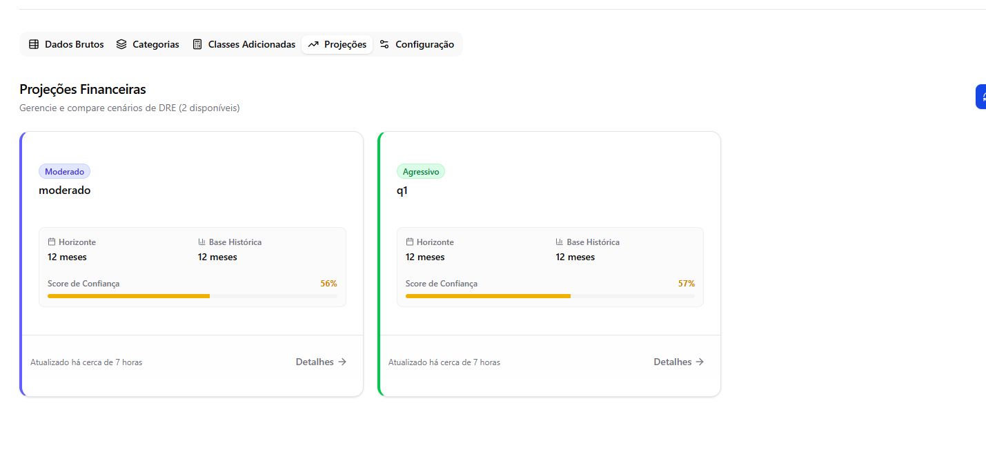986x459 pixels.
Task: Click the arrow icon next to Detalhes in q1 card
Action: pyautogui.click(x=700, y=362)
